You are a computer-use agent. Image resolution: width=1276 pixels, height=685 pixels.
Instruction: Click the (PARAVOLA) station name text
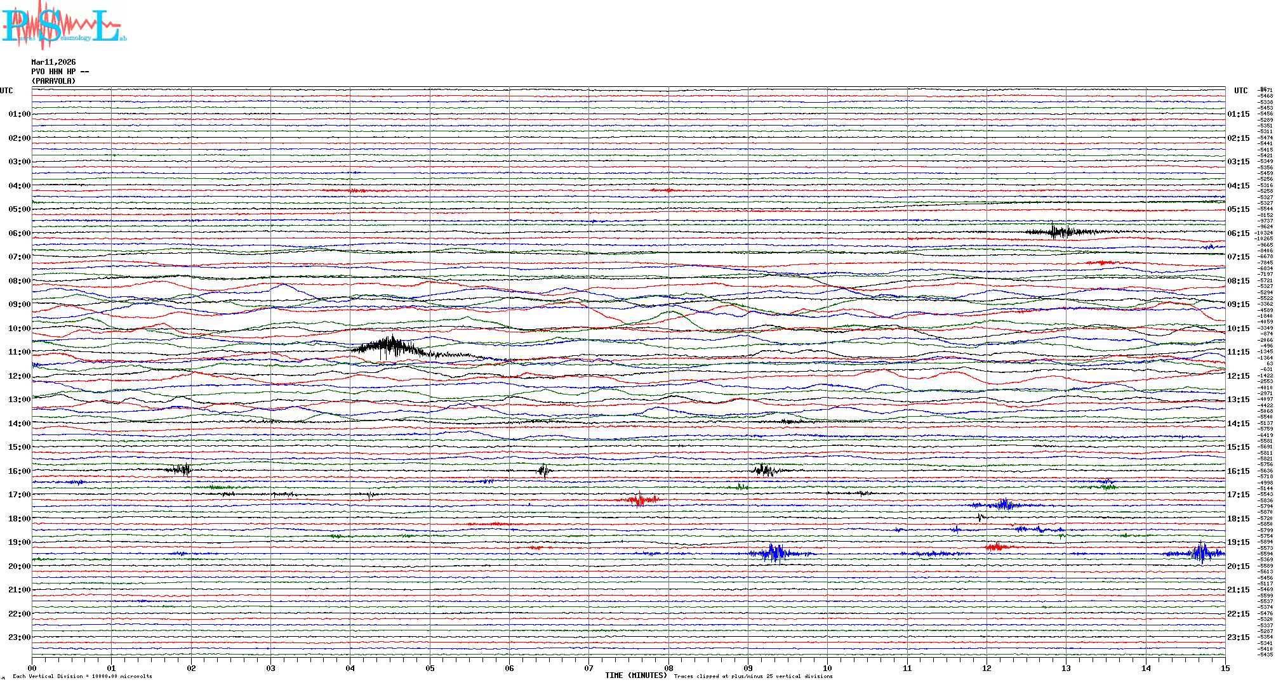(x=53, y=81)
